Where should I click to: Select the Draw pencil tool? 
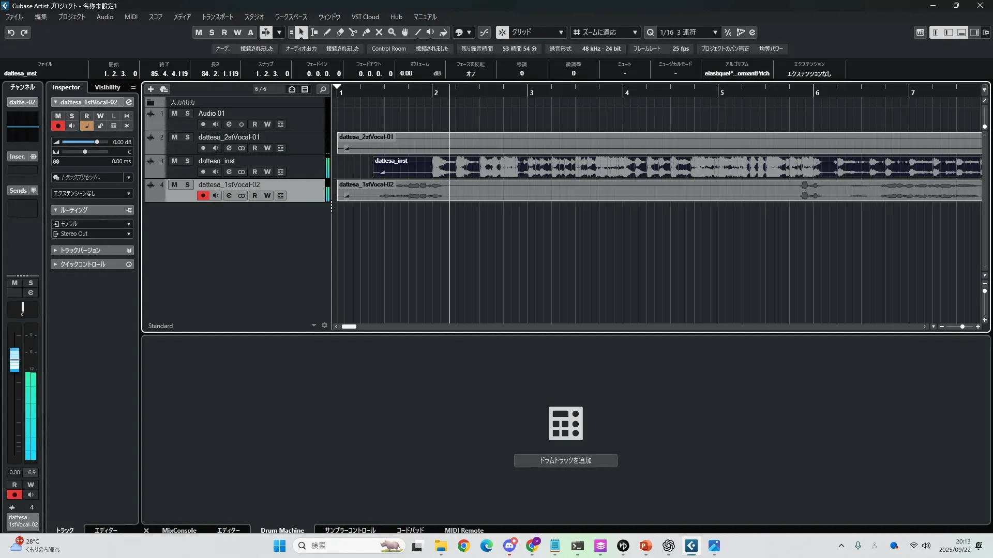[x=327, y=33]
